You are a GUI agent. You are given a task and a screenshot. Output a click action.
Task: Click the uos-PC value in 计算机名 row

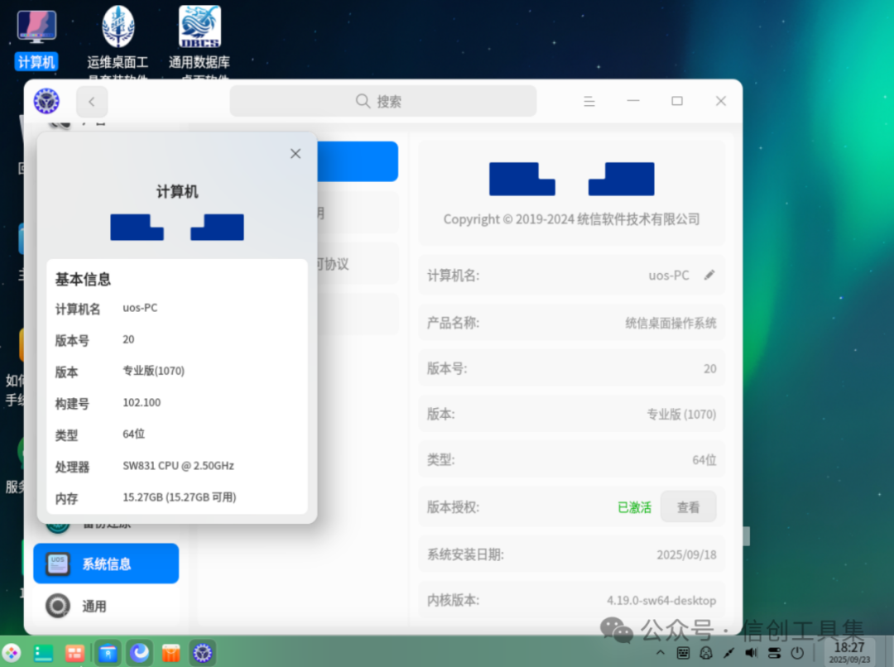669,276
